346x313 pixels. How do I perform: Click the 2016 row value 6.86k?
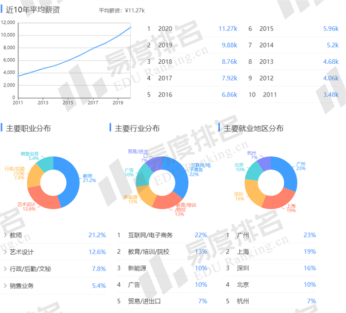tap(228, 94)
